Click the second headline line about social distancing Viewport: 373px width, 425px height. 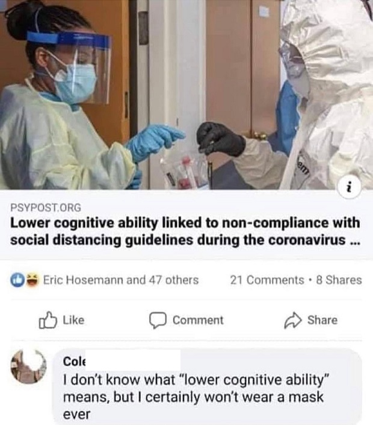click(185, 240)
